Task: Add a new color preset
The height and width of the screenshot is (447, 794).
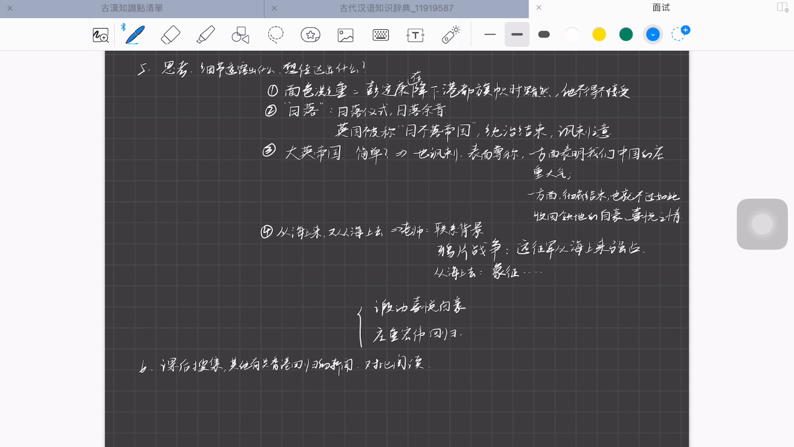Action: [680, 33]
